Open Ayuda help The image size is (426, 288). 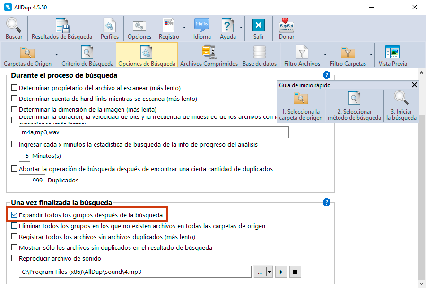pos(228,29)
